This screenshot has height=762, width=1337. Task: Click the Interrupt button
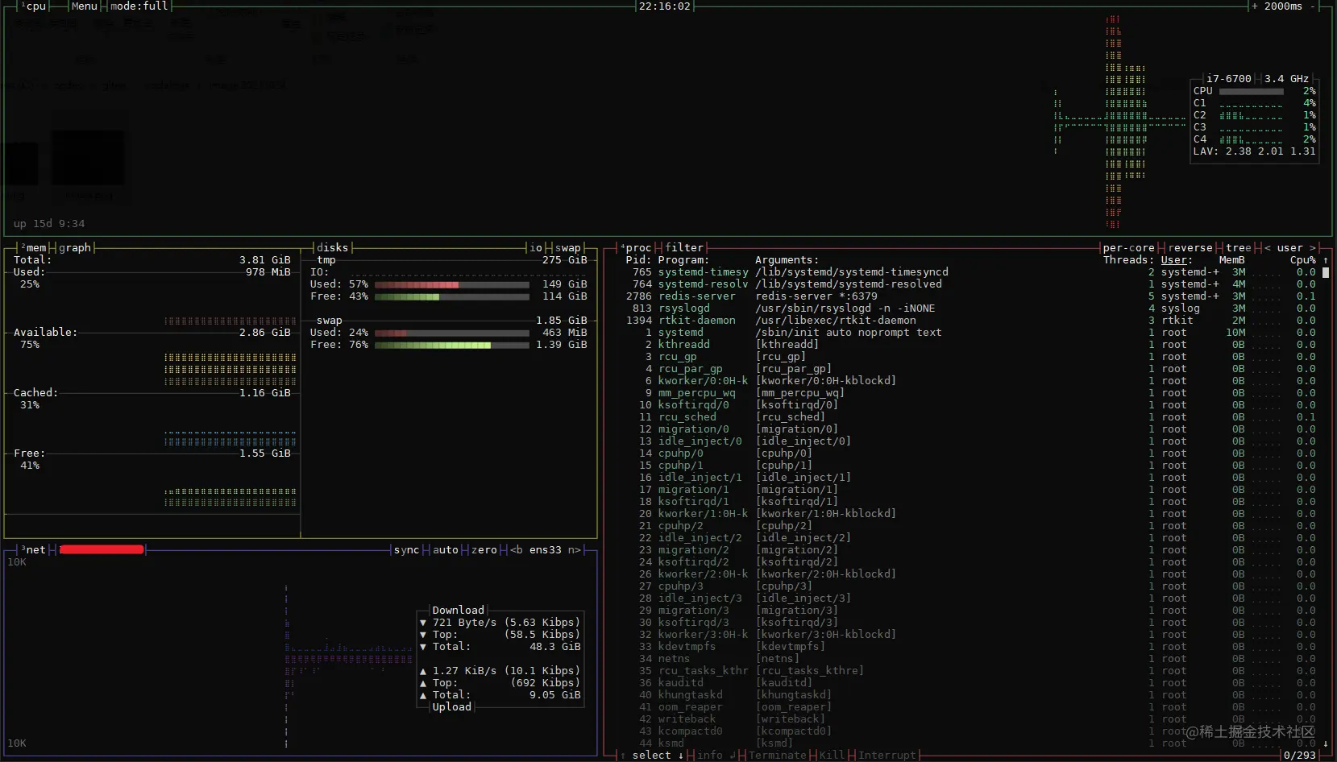coord(887,755)
